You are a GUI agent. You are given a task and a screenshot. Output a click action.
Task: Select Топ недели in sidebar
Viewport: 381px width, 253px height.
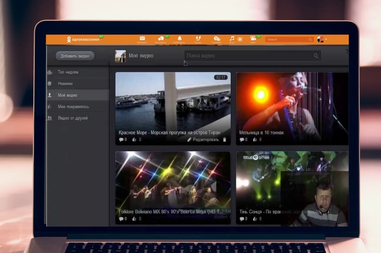coord(68,72)
